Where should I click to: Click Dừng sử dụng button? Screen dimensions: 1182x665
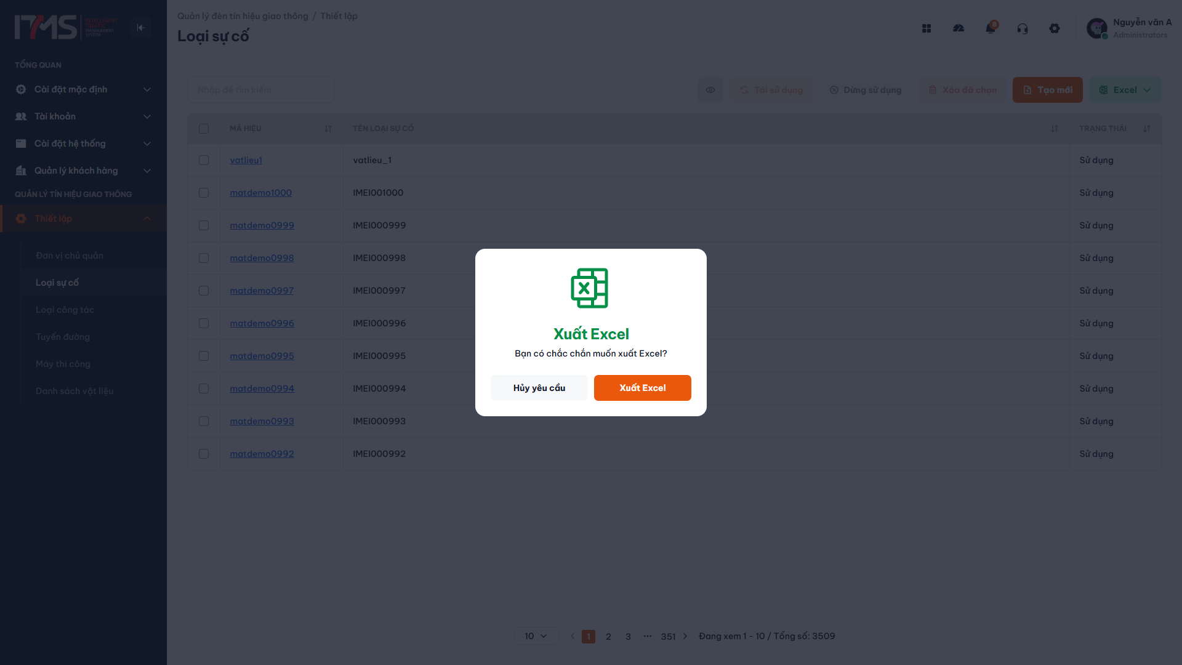(x=866, y=90)
